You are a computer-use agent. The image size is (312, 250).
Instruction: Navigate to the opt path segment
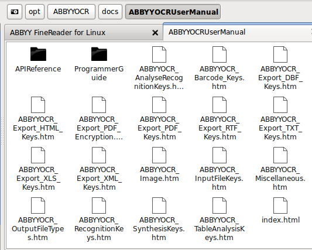click(35, 12)
